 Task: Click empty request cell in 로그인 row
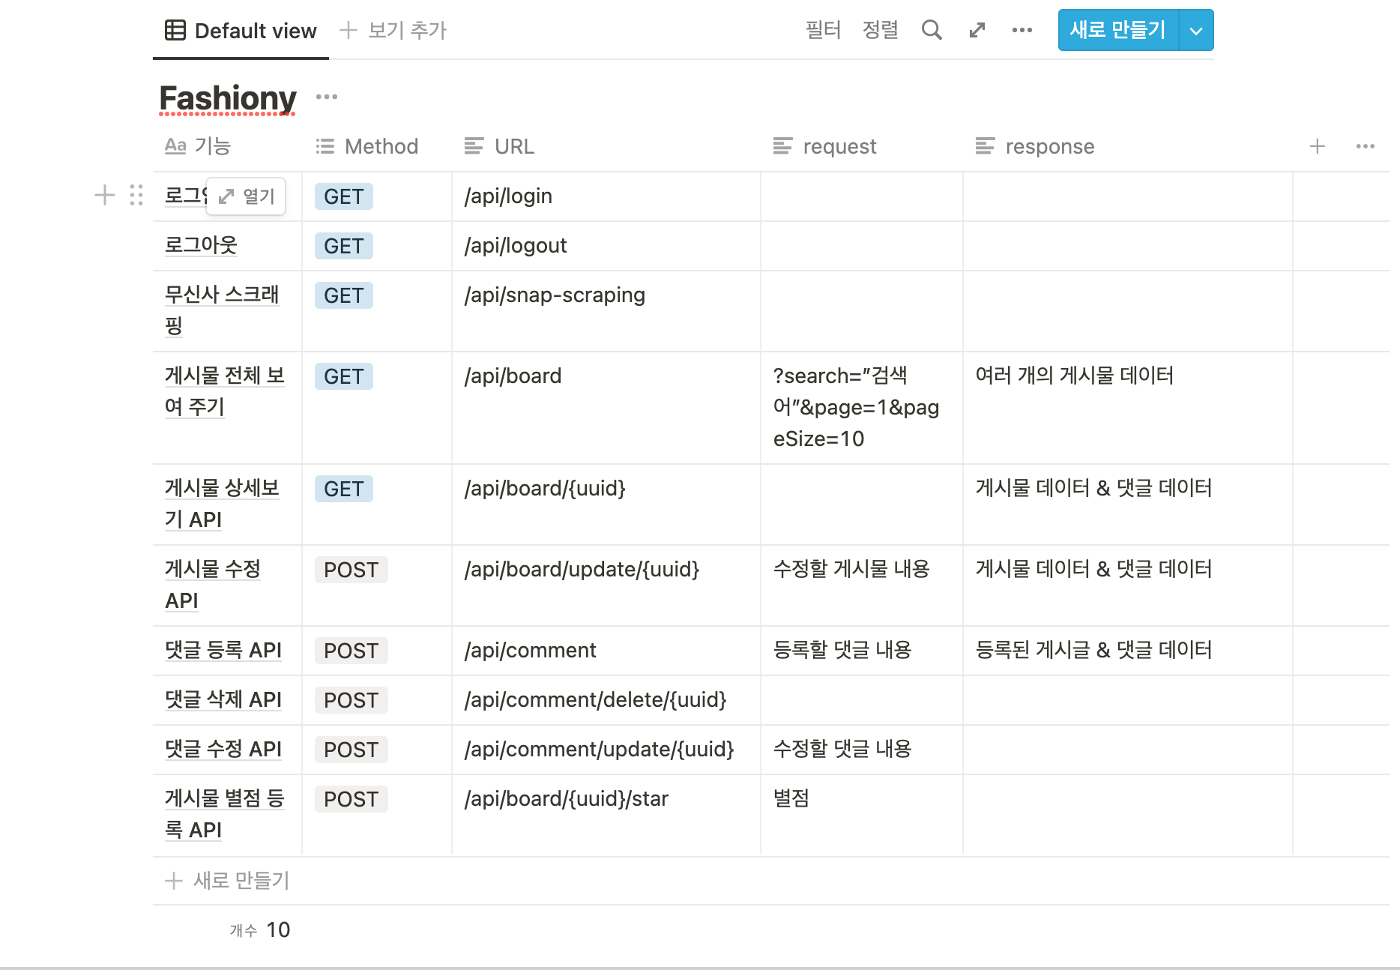(862, 196)
